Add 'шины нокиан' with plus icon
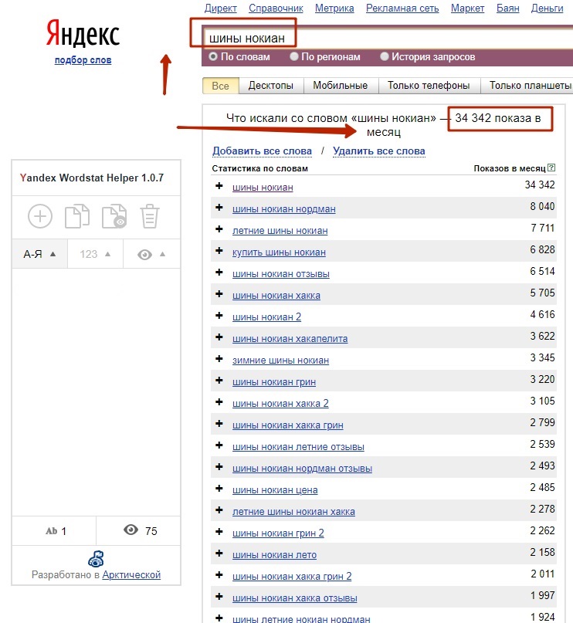The height and width of the screenshot is (623, 573). (219, 186)
